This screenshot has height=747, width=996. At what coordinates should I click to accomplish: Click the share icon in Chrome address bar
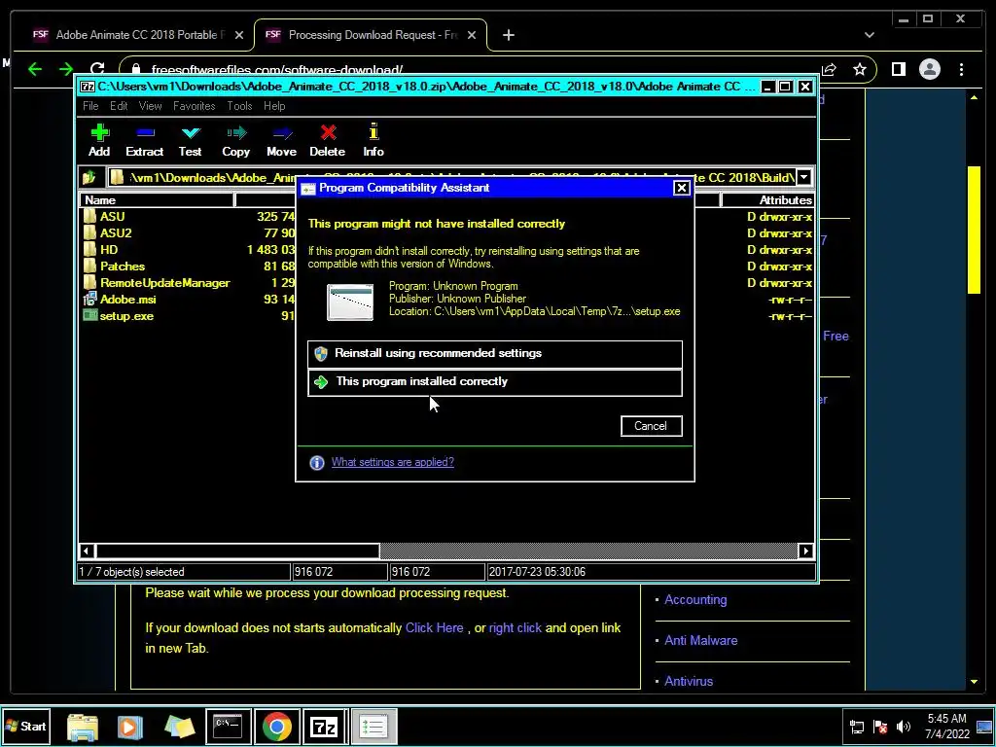tap(829, 69)
